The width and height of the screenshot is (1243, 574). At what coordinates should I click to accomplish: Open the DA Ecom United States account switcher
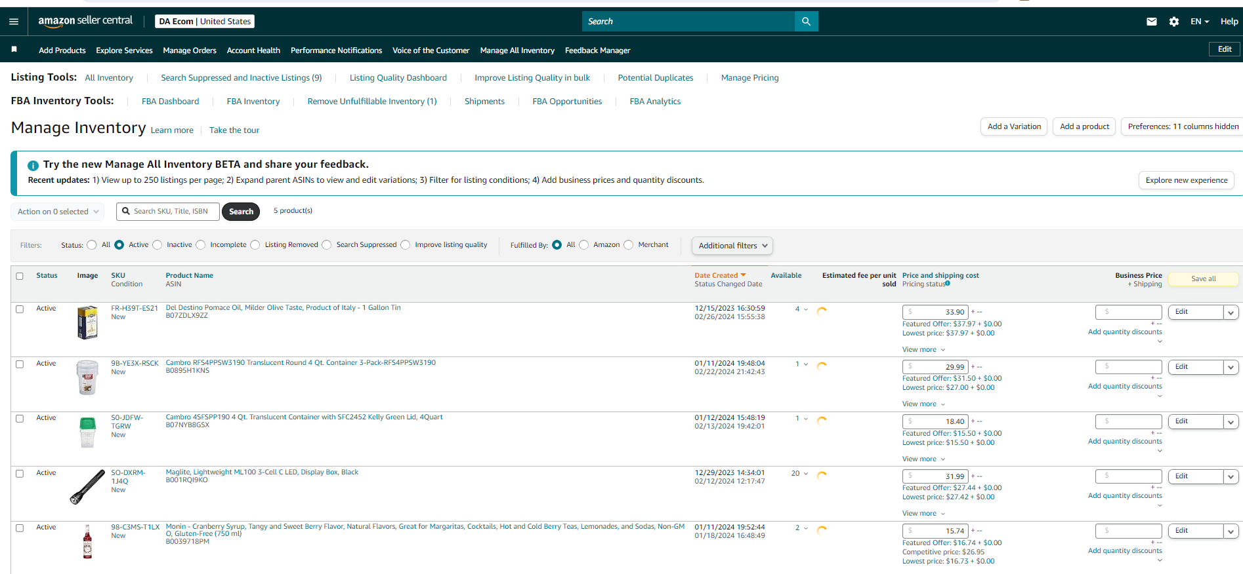[205, 22]
